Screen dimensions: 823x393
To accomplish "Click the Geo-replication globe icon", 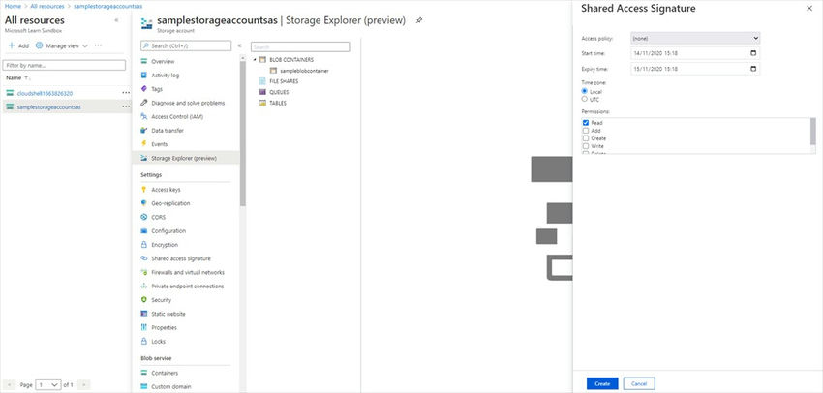I will [x=144, y=203].
